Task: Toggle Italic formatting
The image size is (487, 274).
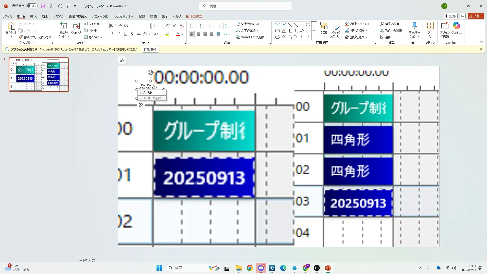Action: point(119,34)
